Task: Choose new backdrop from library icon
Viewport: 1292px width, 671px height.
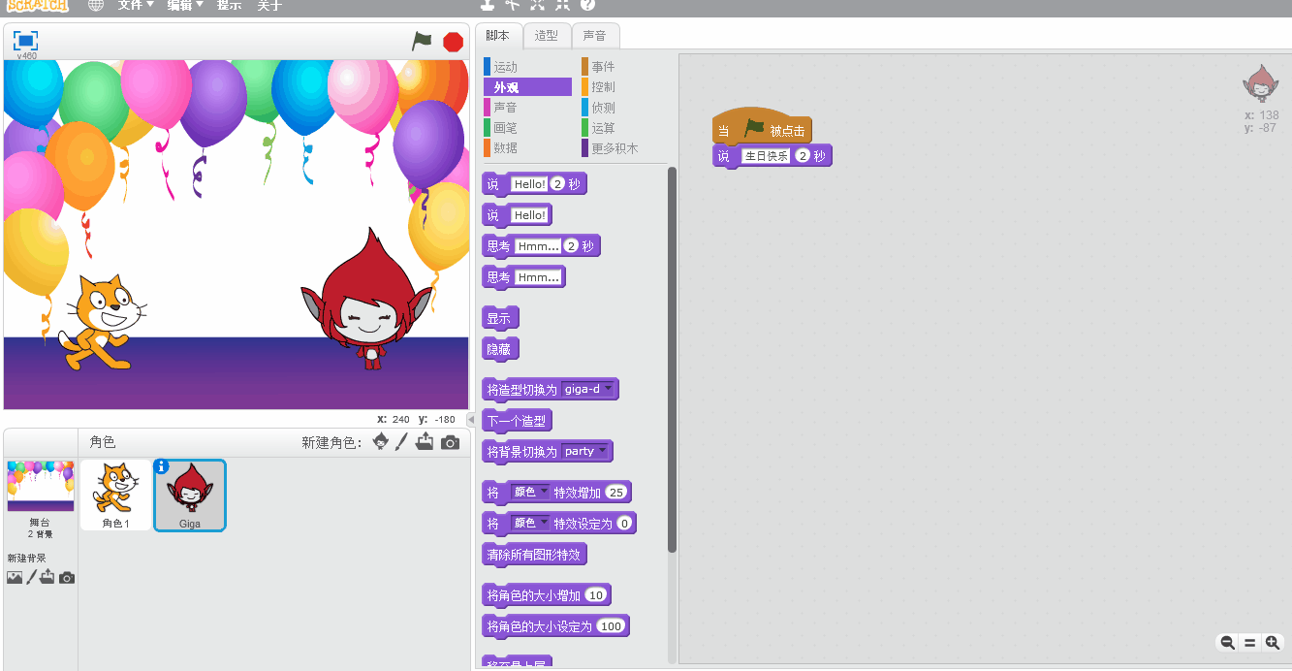Action: pos(15,577)
